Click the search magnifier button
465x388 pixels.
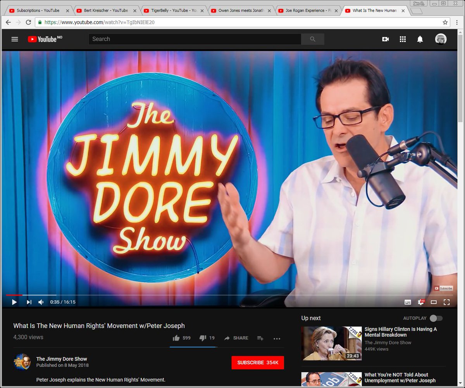(313, 39)
